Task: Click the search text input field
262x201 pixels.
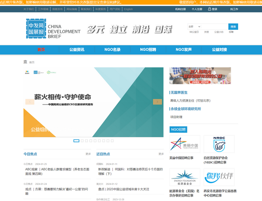Action: point(214,27)
